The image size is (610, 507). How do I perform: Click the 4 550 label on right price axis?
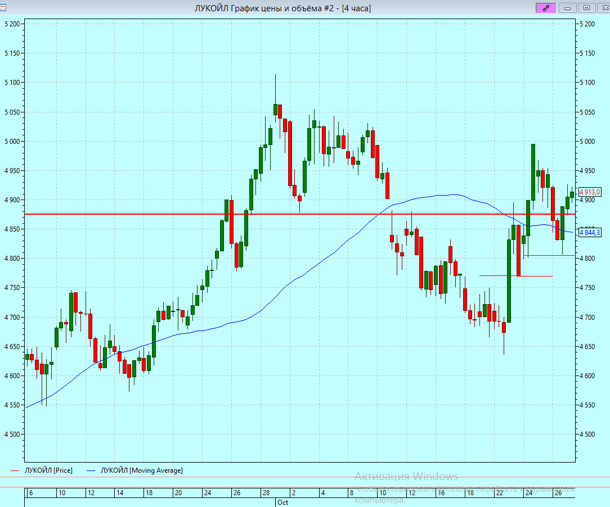[x=587, y=405]
